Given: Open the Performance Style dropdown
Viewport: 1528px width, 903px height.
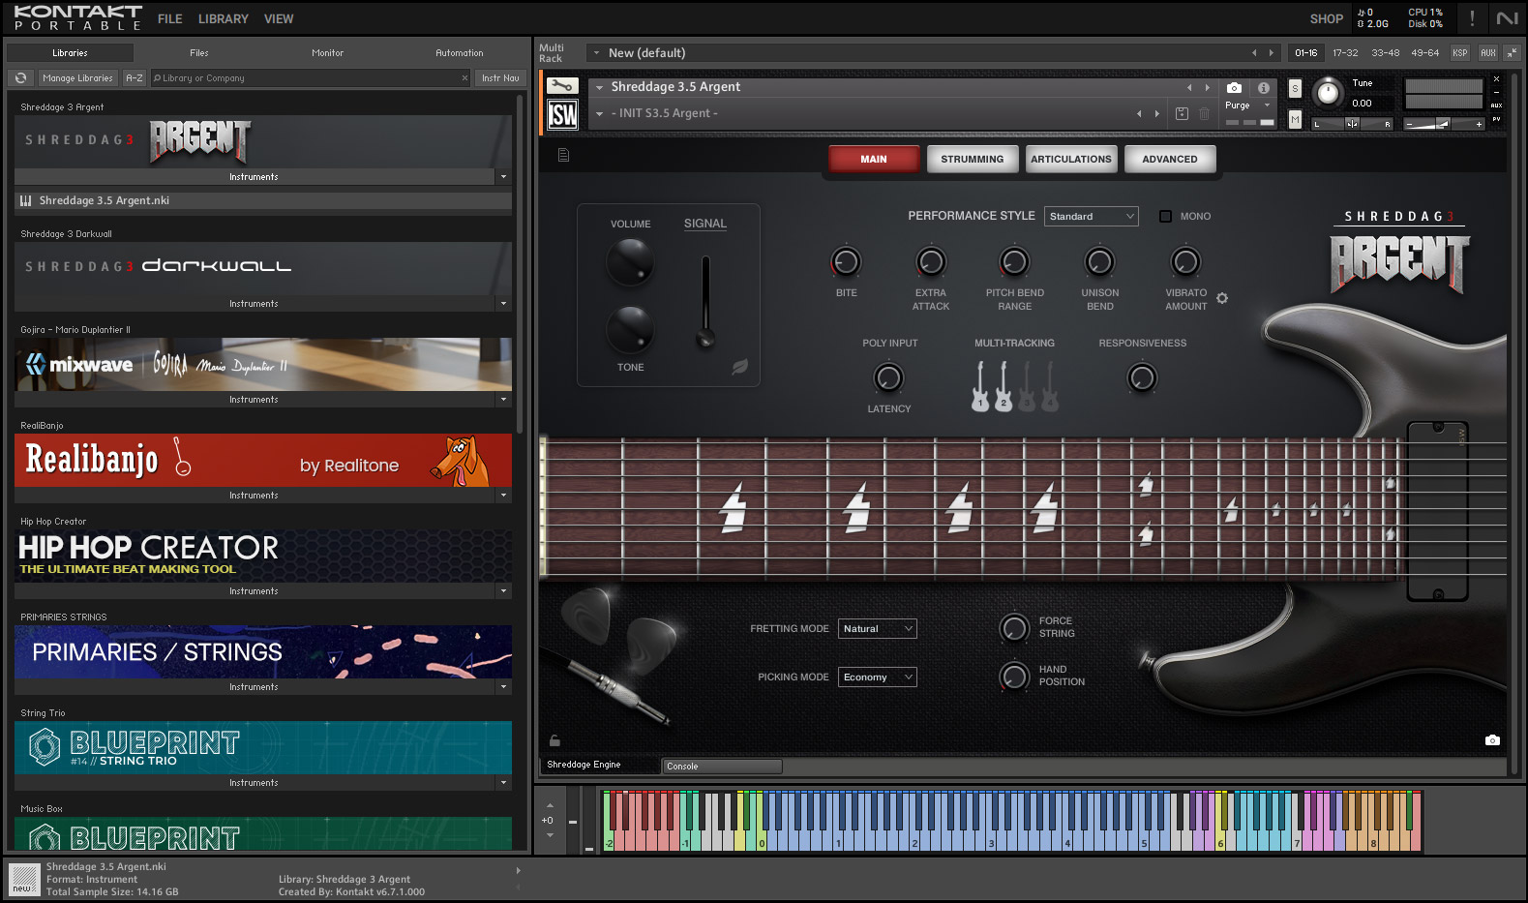Looking at the screenshot, I should pos(1091,217).
